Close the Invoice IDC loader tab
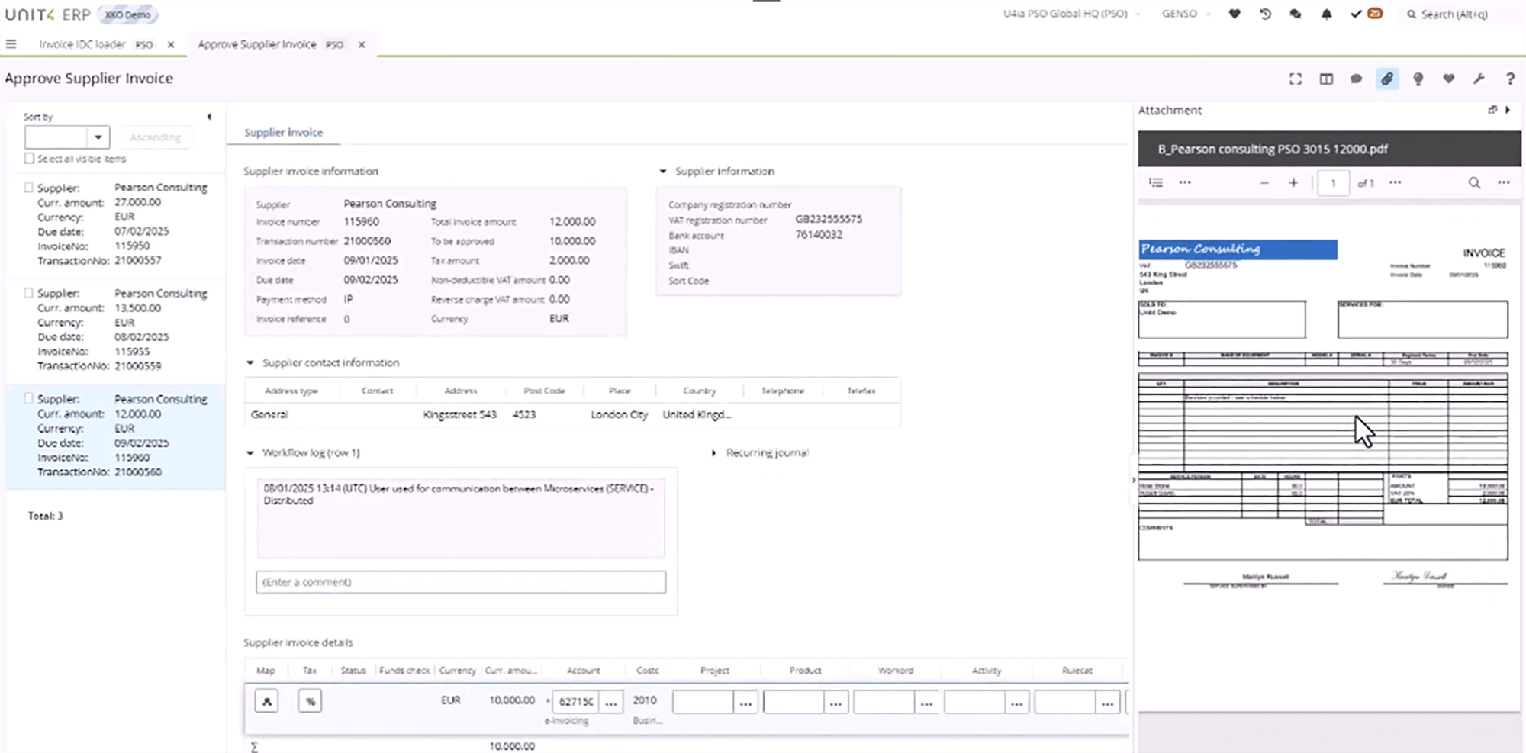The height and width of the screenshot is (753, 1526). point(171,44)
